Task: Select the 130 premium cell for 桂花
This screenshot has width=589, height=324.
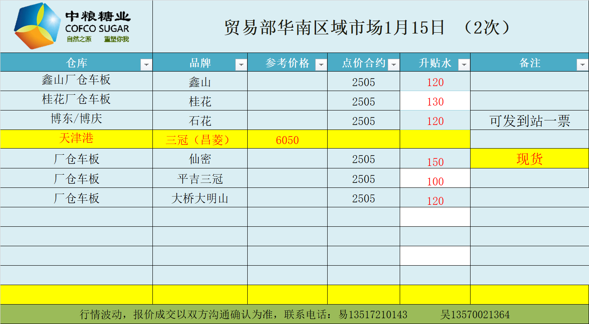Action: 435,101
